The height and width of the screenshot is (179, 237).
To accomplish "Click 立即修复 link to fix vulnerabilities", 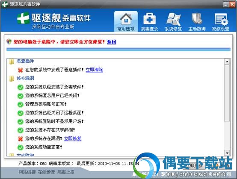I will coord(73,138).
